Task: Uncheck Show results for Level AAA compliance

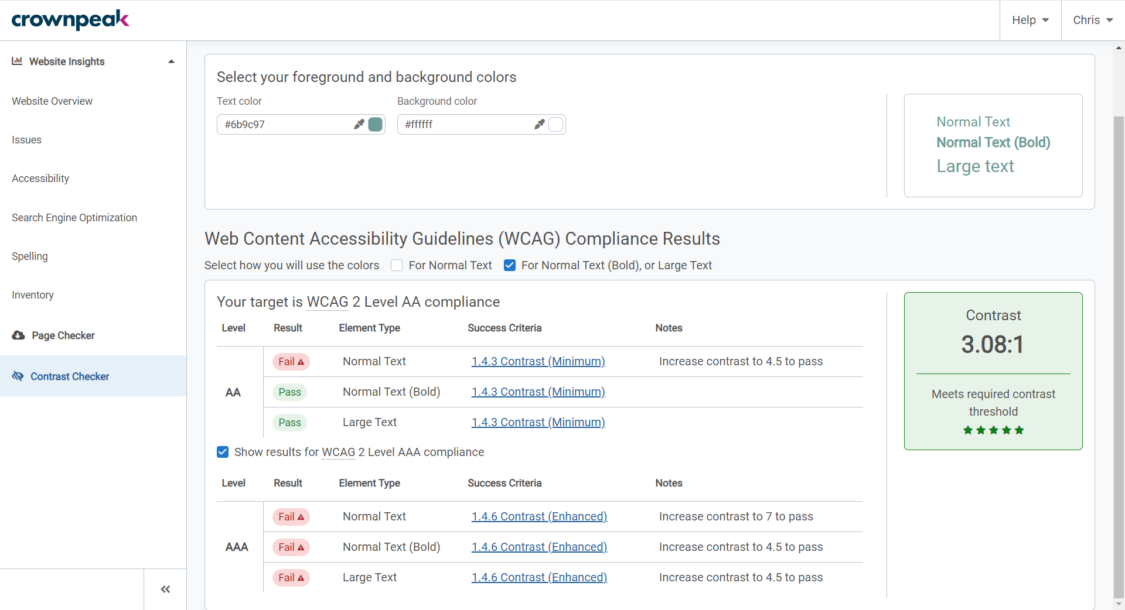Action: click(223, 452)
